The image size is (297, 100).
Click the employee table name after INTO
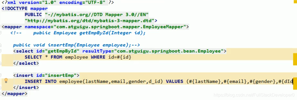pos(71,81)
